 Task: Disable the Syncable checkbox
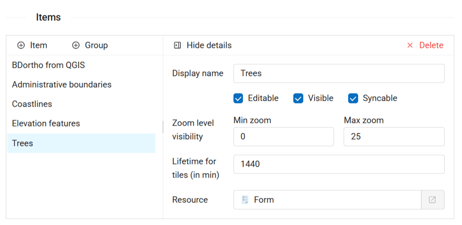[353, 98]
